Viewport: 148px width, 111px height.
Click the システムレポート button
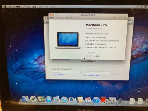pyautogui.click(x=93, y=53)
